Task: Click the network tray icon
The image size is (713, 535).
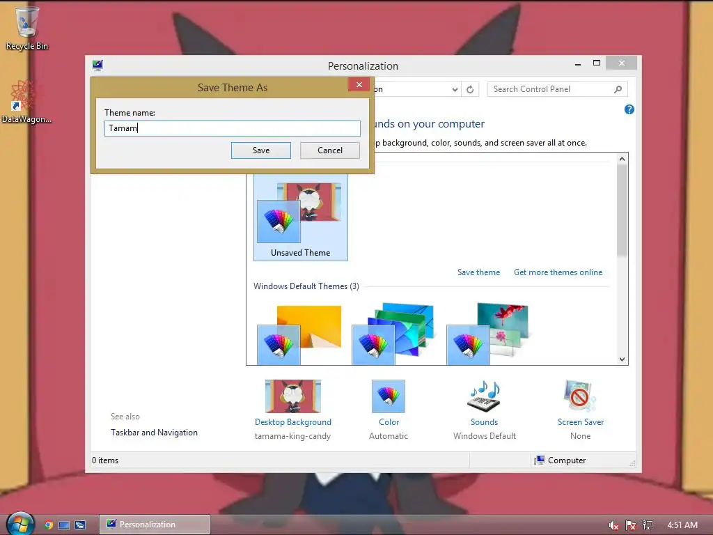Action: [x=647, y=525]
